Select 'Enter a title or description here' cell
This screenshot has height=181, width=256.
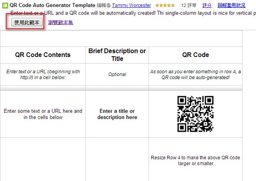117,114
